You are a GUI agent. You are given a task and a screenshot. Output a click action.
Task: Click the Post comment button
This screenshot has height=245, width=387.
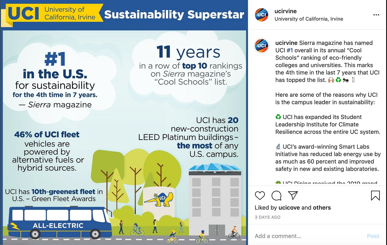point(373,236)
